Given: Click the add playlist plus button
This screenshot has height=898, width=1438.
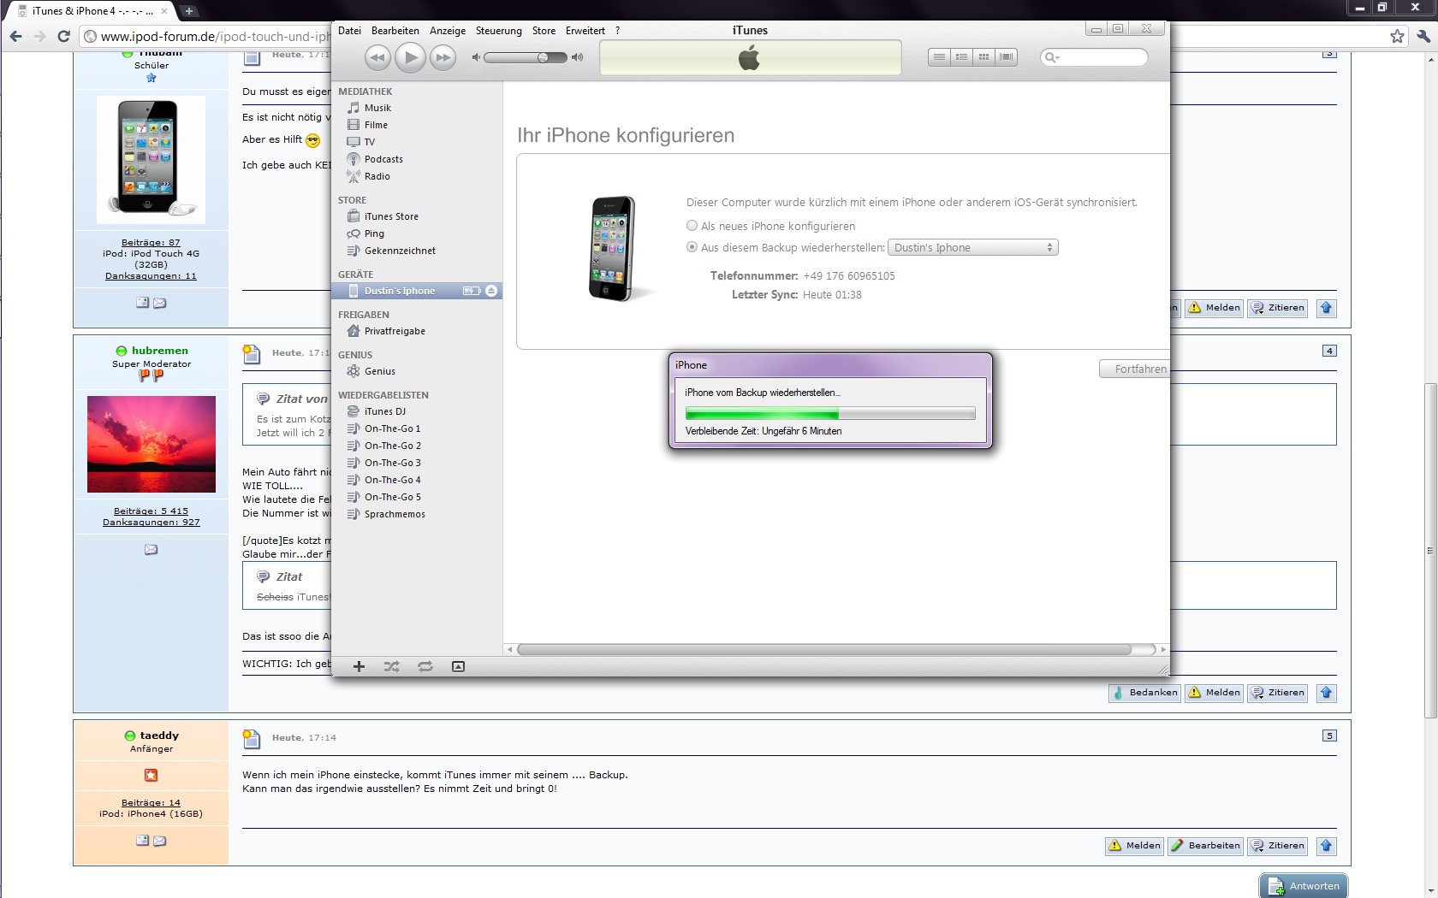Looking at the screenshot, I should click(x=359, y=666).
